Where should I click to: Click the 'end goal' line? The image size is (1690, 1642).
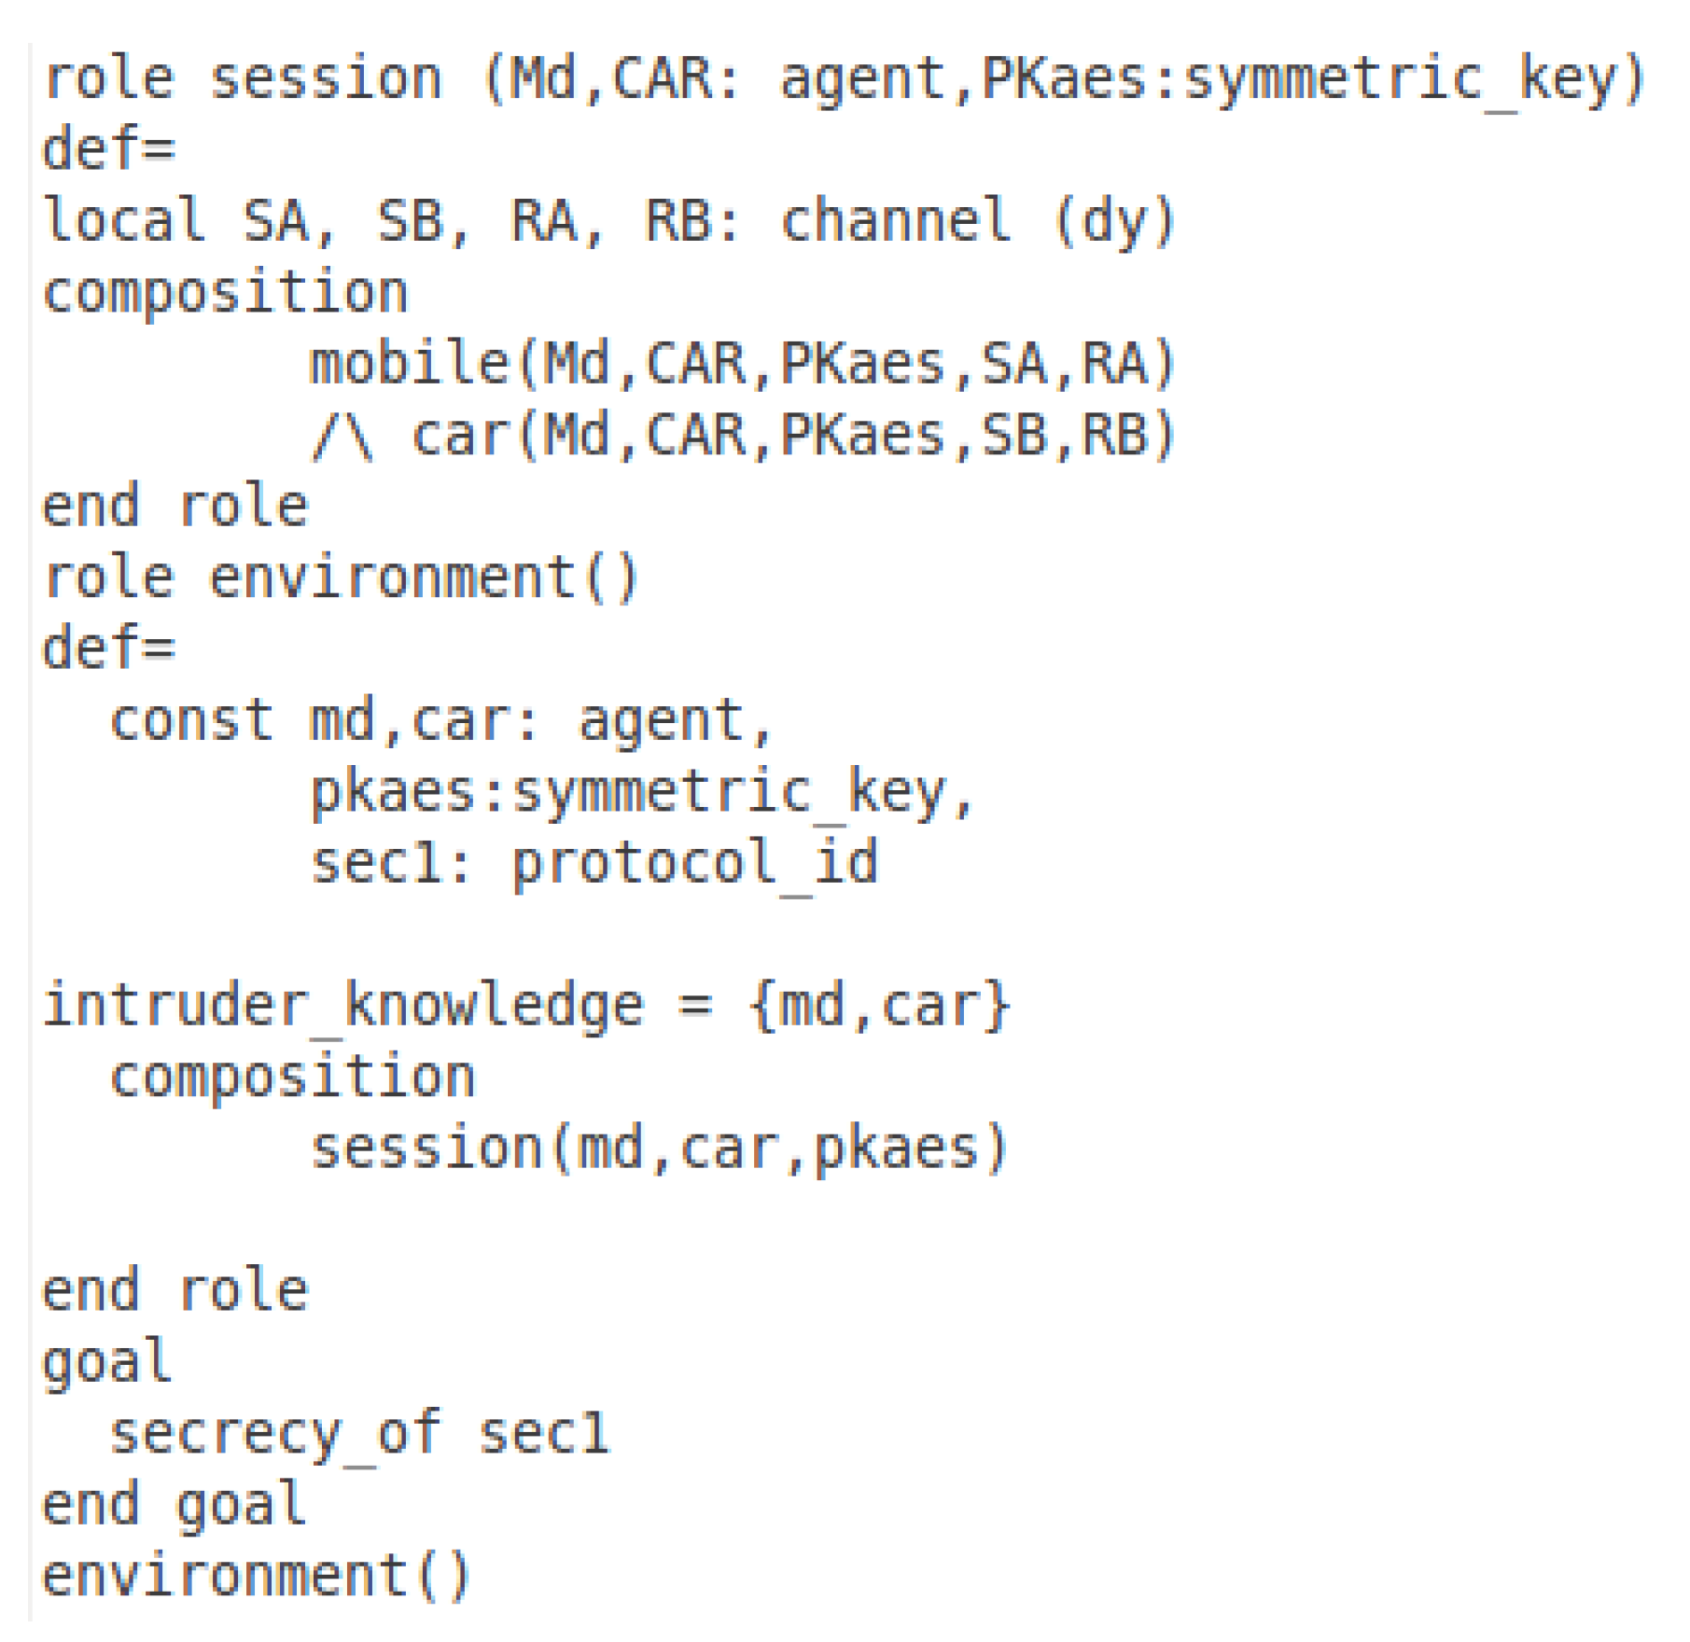pyautogui.click(x=174, y=1505)
